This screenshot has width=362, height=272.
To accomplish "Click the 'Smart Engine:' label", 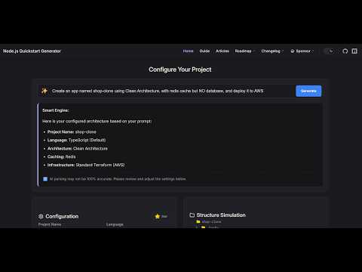I will (x=56, y=110).
